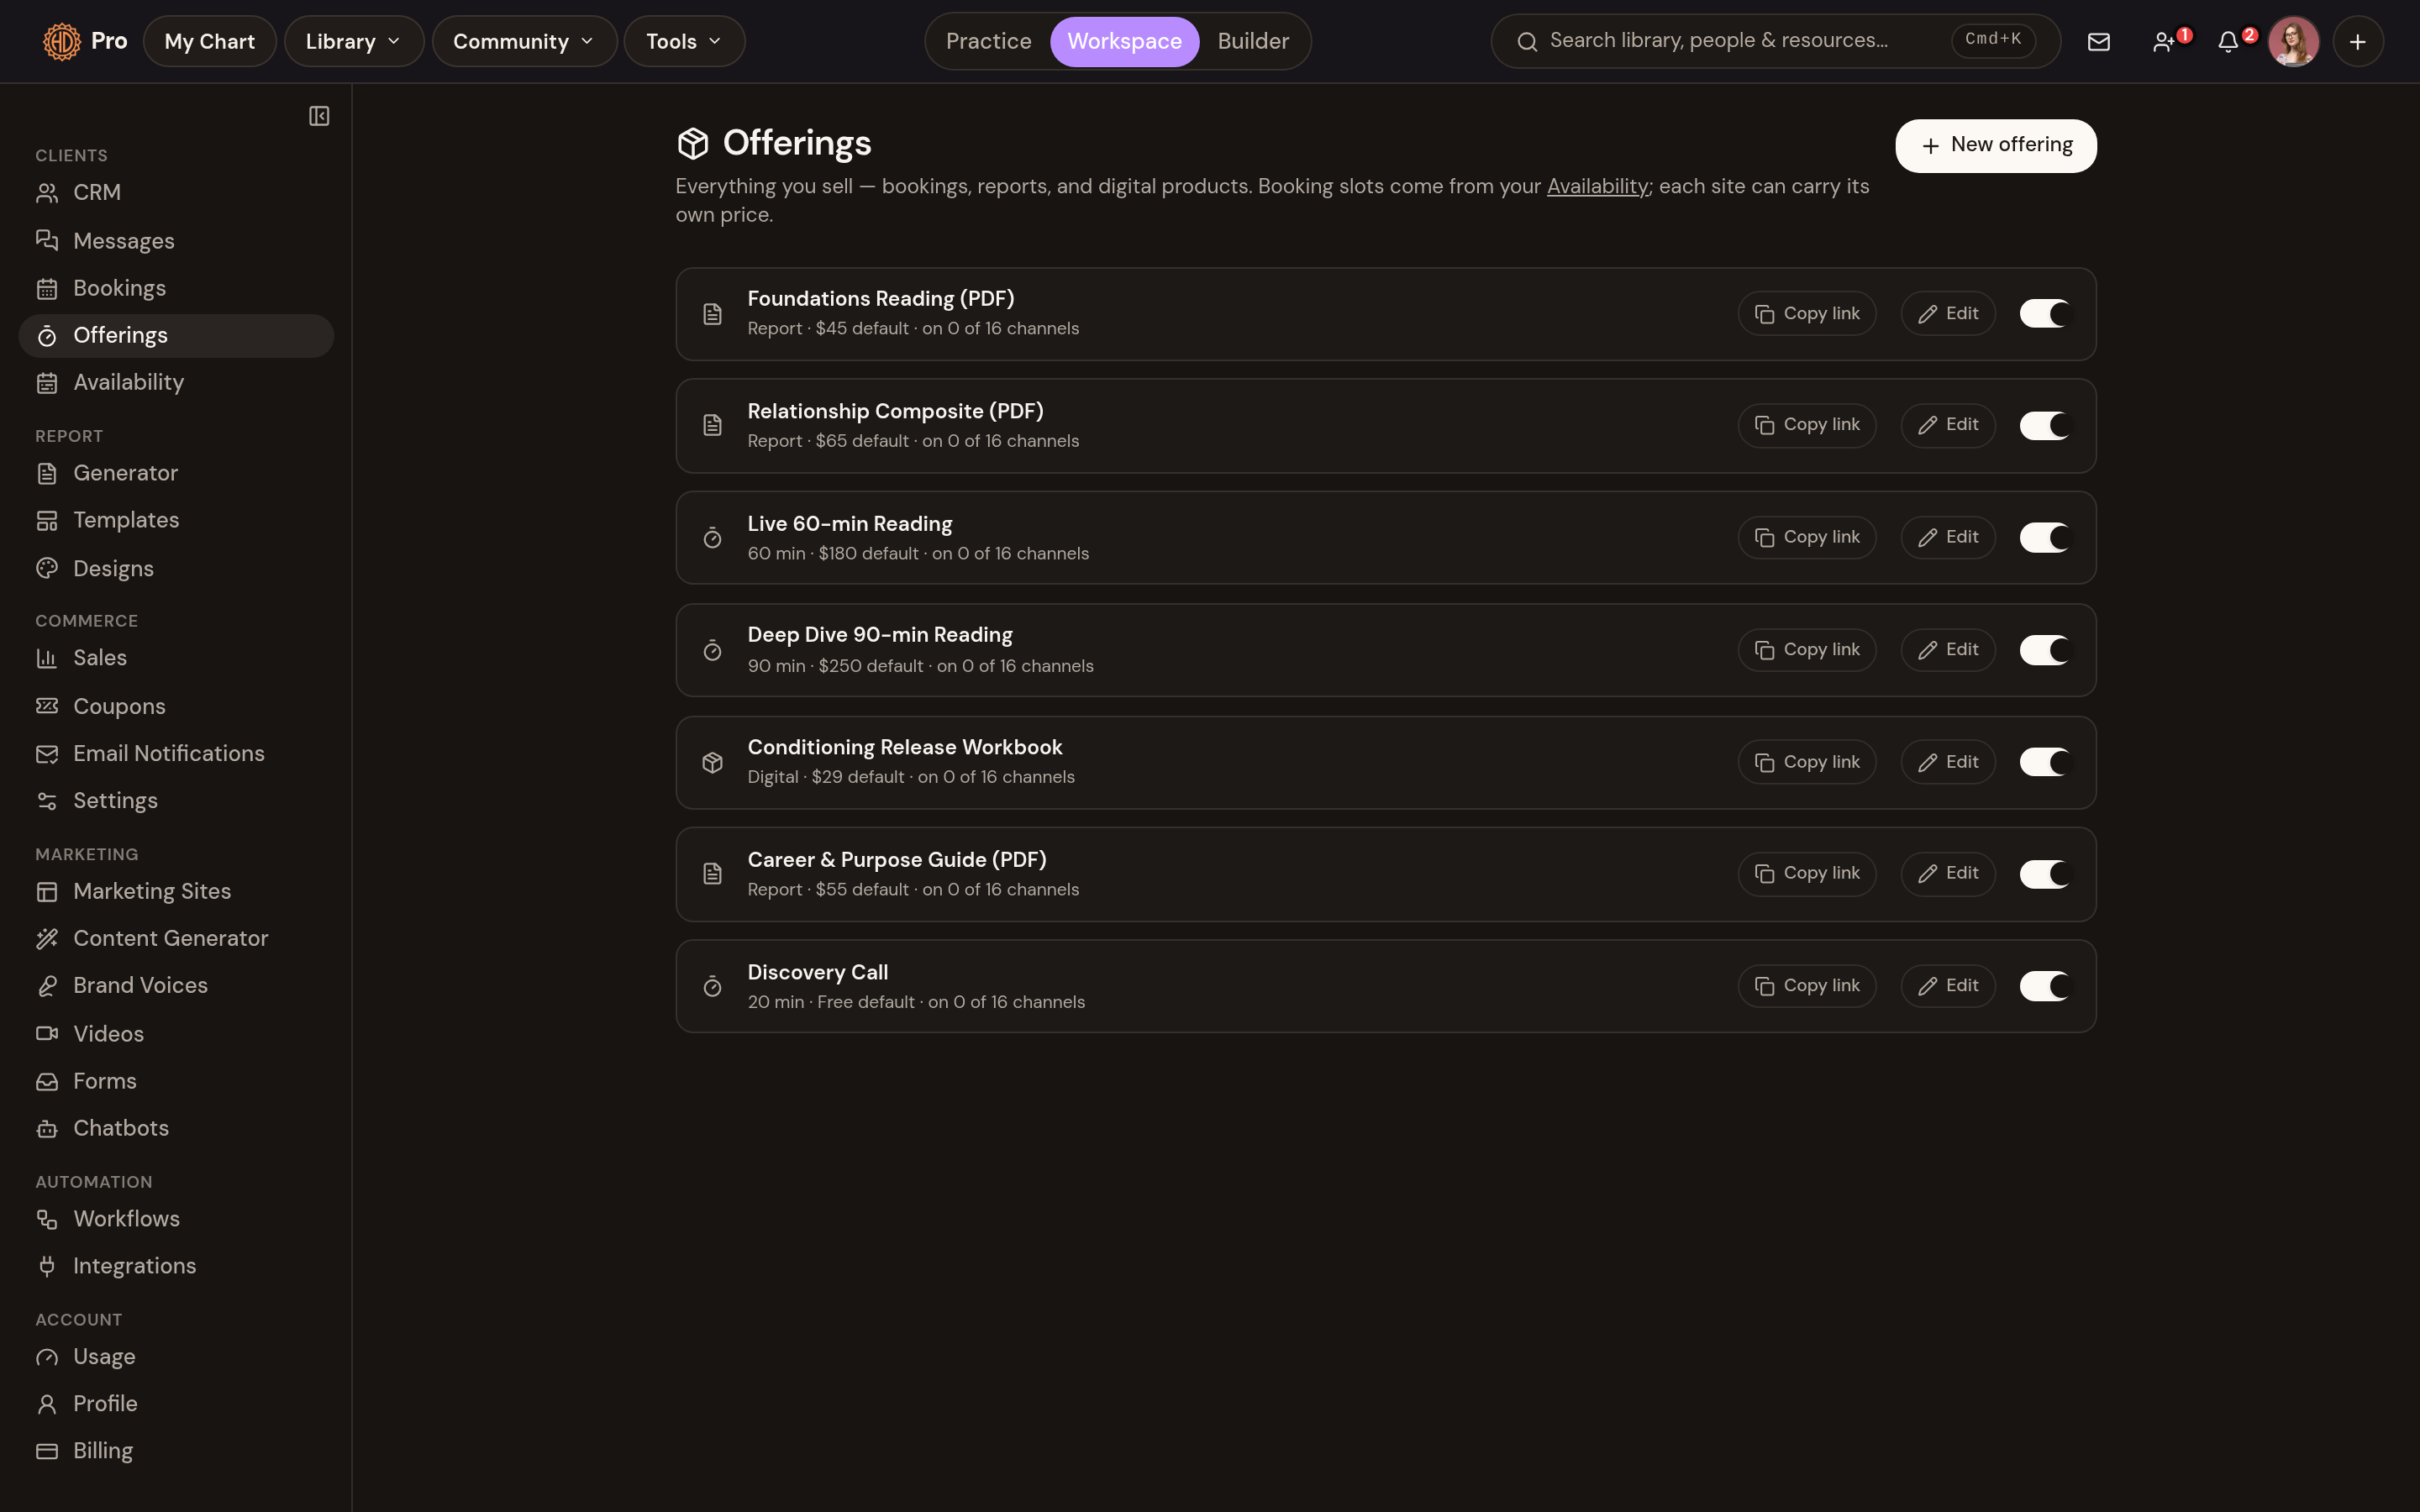Expand the Library dropdown menu

[354, 41]
